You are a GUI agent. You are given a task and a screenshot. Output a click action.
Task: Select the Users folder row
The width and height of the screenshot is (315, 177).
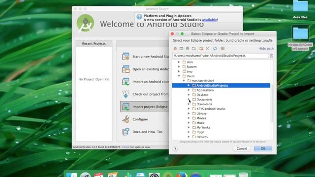(221, 76)
